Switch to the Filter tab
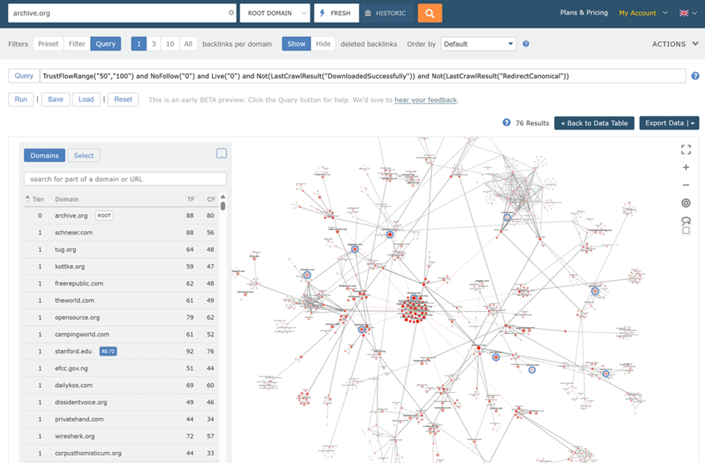Image resolution: width=705 pixels, height=463 pixels. (77, 43)
